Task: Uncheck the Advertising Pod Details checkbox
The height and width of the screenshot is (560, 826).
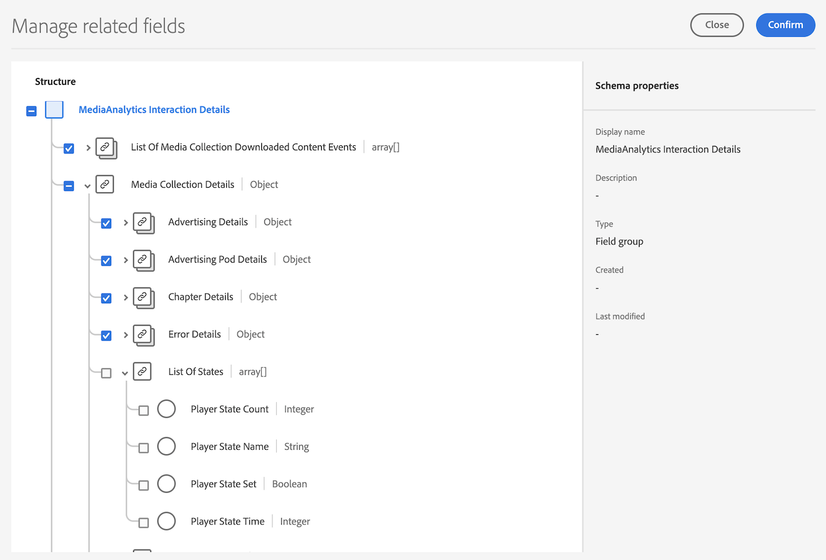Action: 107,261
